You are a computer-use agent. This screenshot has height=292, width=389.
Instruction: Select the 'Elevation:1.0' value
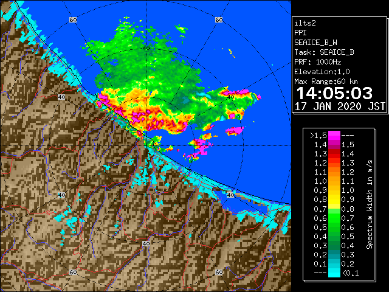click(x=322, y=72)
